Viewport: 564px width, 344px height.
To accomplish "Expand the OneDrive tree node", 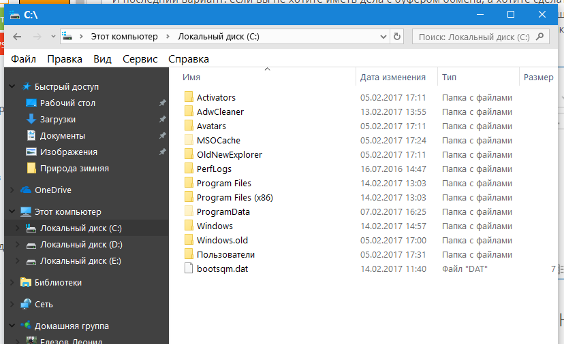I will (12, 190).
